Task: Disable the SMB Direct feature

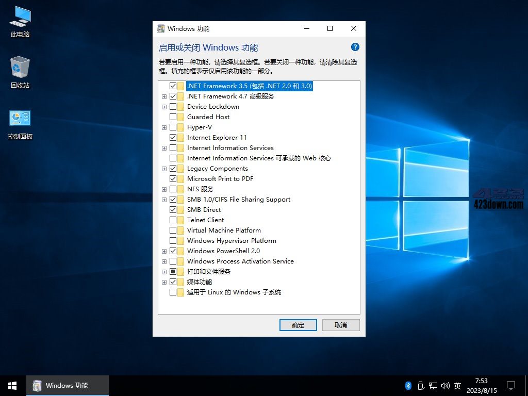Action: 173,209
